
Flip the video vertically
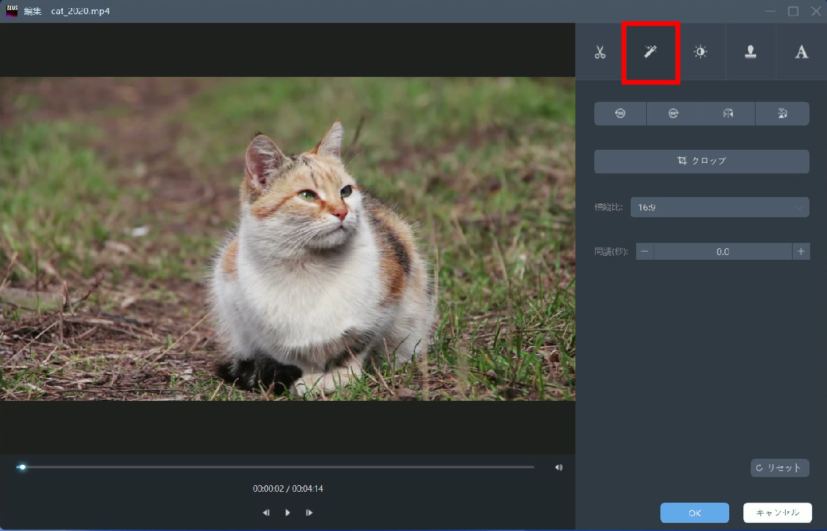[x=782, y=114]
